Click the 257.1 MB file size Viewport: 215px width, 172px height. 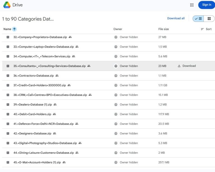tap(164, 163)
